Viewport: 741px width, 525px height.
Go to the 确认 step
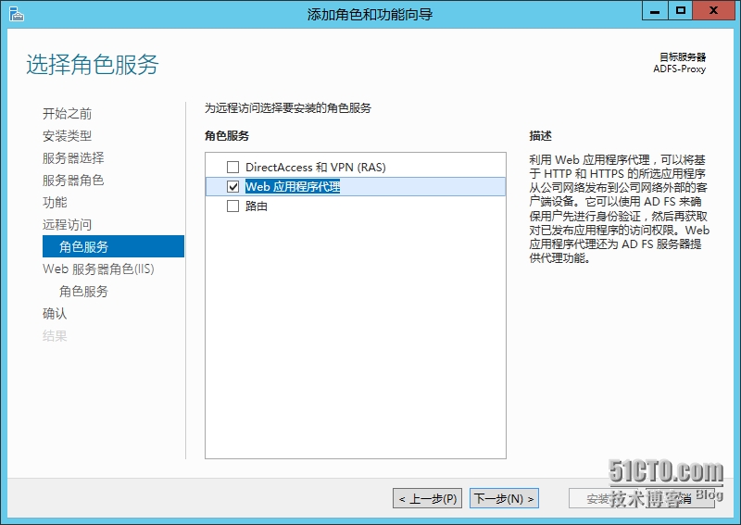(55, 314)
